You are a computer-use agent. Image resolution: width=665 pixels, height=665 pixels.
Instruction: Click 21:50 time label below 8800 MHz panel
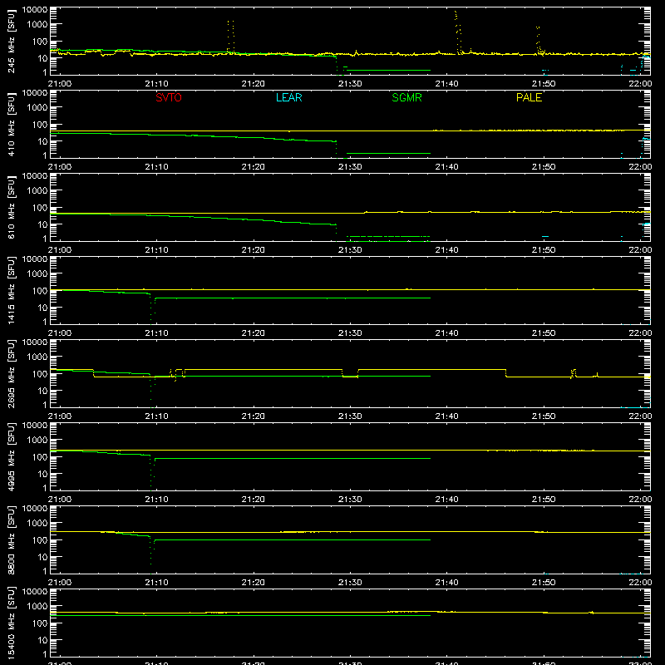[544, 583]
